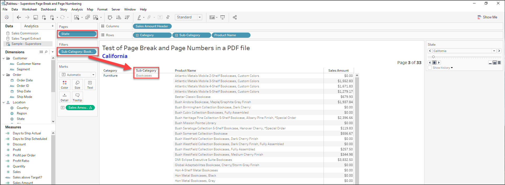Create a new worksheet from toolbar
505x185 pixels.
point(77,17)
